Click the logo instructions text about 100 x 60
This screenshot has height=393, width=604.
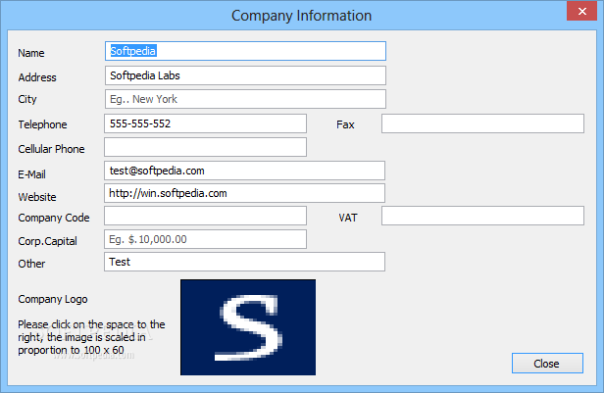(91, 337)
